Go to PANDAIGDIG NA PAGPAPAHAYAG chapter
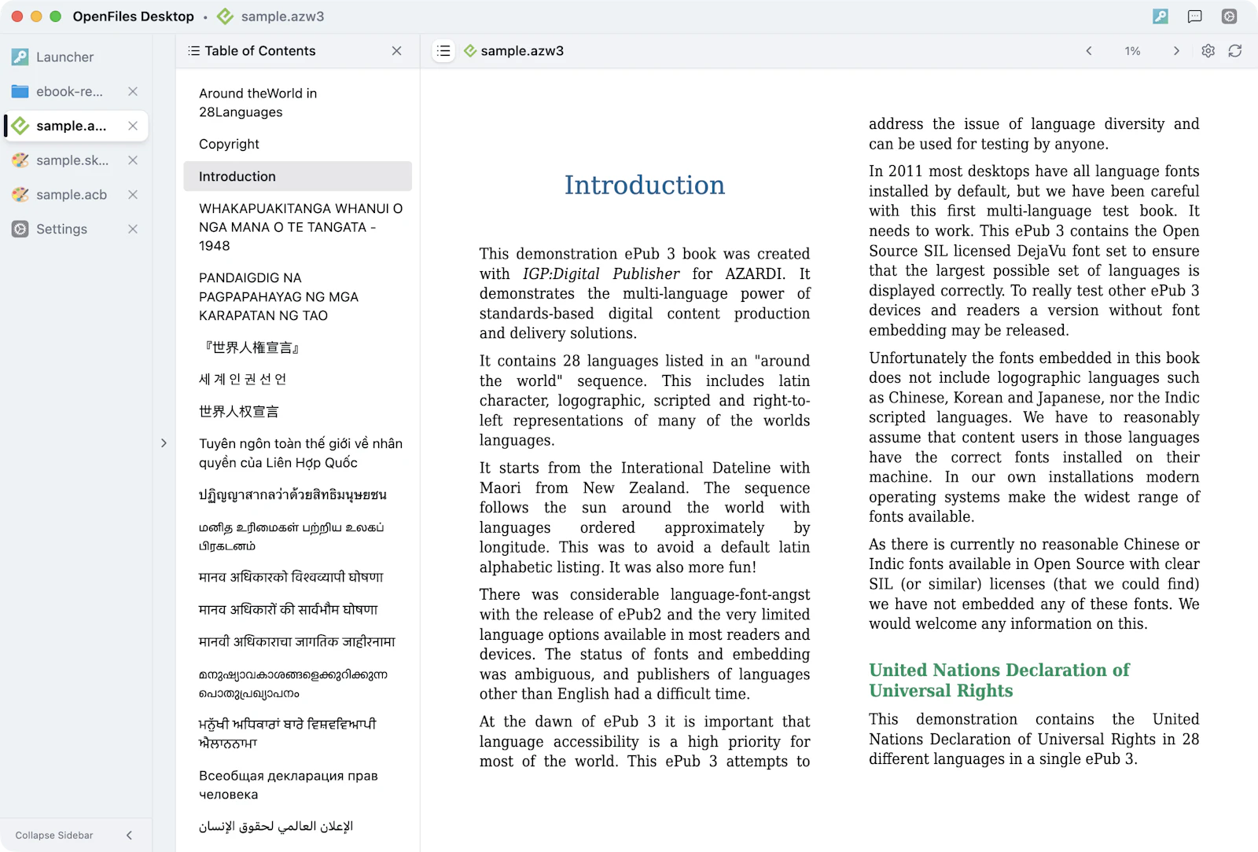Screen dimensions: 1258x852 click(297, 297)
